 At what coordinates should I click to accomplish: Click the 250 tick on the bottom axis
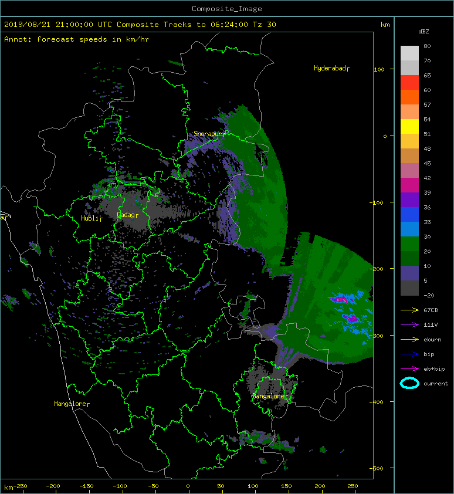point(353,486)
